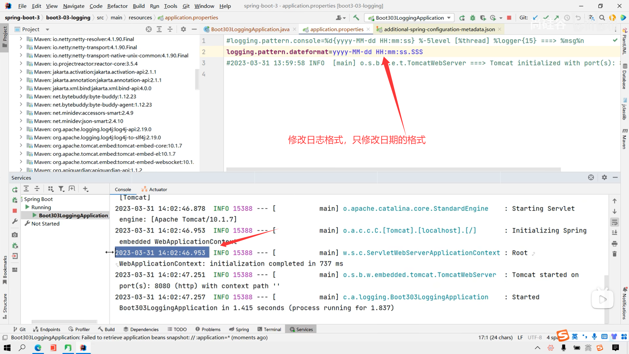Stop the running application with red square
The height and width of the screenshot is (354, 629).
[509, 18]
